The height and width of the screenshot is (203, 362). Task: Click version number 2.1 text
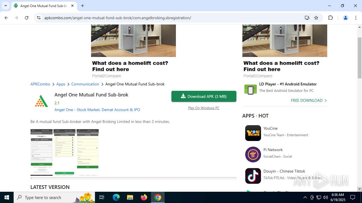coord(57,103)
